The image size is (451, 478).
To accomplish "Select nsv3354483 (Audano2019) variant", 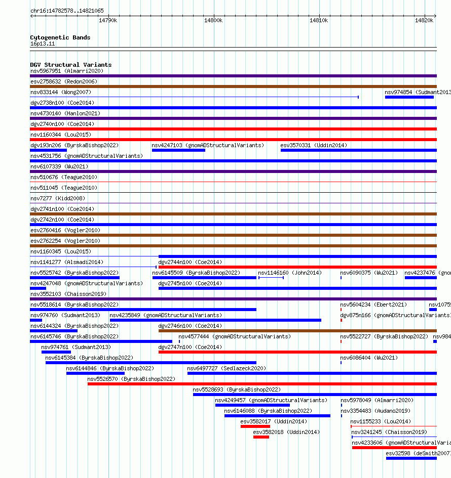I will (376, 411).
